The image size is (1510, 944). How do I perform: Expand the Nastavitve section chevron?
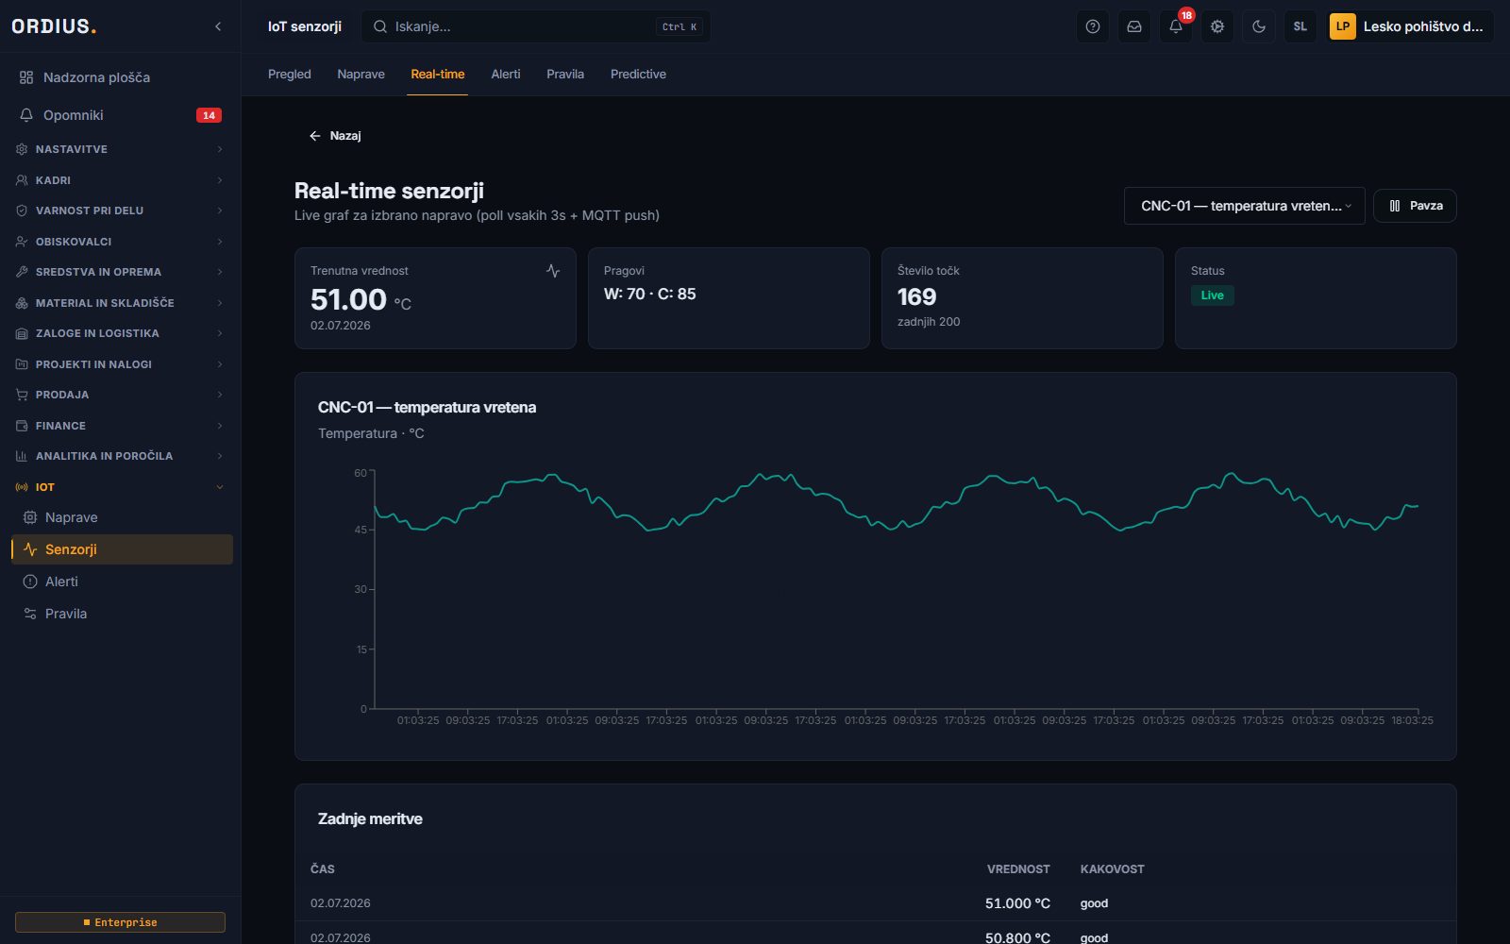(x=220, y=149)
